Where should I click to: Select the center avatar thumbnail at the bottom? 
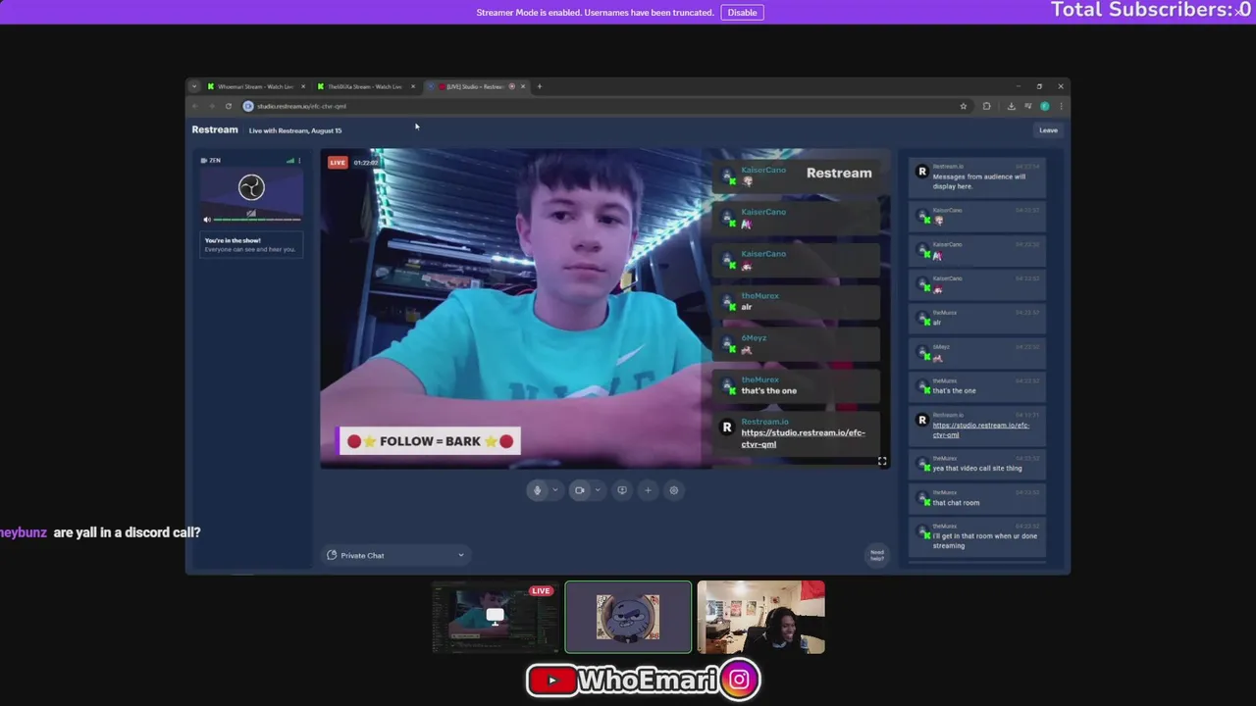pos(628,617)
